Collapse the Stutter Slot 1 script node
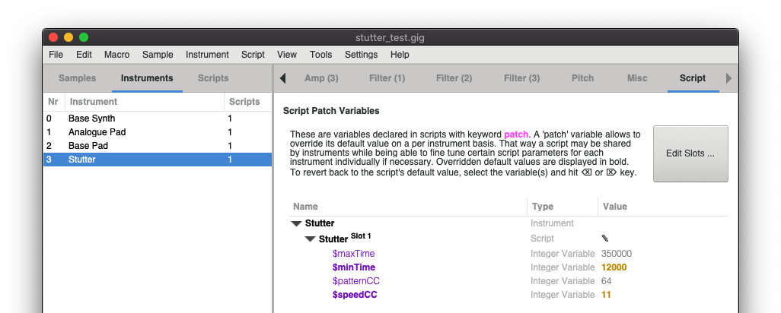The image size is (781, 313). [311, 239]
